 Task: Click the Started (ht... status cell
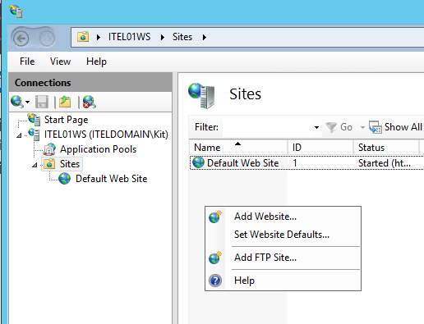[x=385, y=163]
